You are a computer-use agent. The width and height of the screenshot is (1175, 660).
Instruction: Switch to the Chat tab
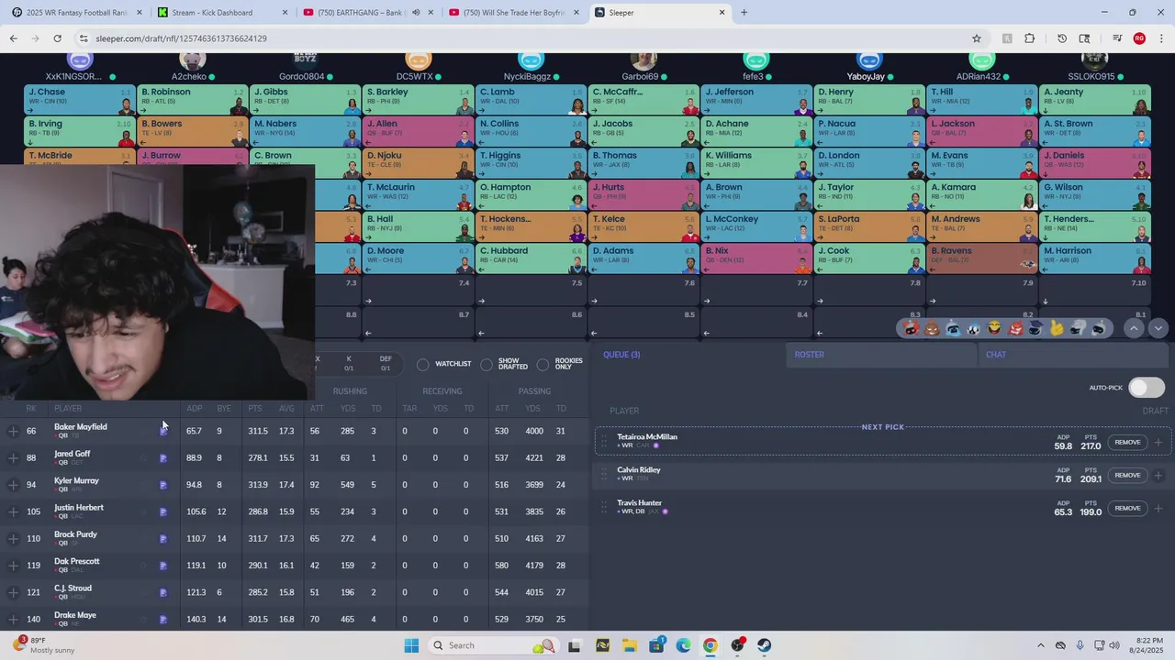[1072, 355]
